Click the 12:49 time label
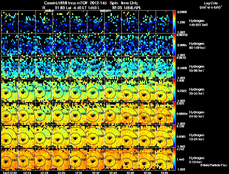This screenshot has height=174, width=229. coord(130,173)
